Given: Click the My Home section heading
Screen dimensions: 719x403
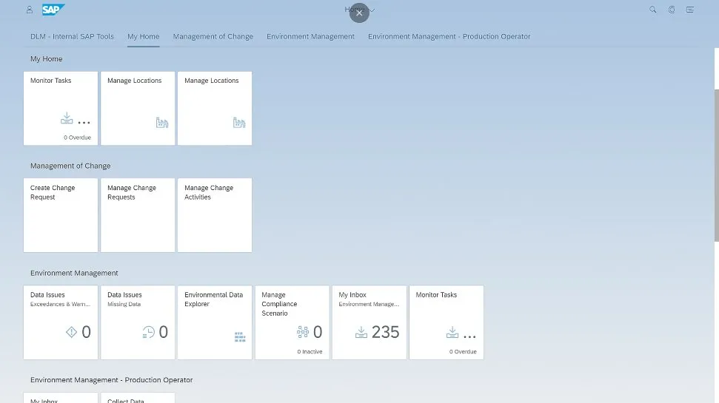Looking at the screenshot, I should click(x=47, y=58).
